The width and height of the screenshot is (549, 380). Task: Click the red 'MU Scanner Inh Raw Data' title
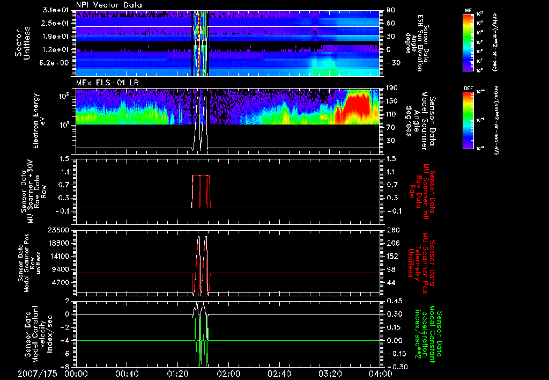pos(421,192)
